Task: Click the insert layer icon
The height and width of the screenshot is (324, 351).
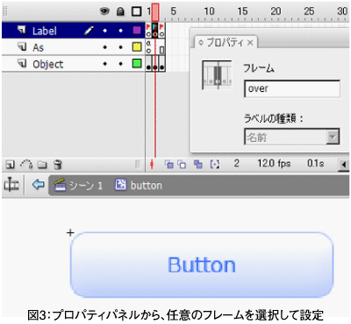Action: coord(10,165)
